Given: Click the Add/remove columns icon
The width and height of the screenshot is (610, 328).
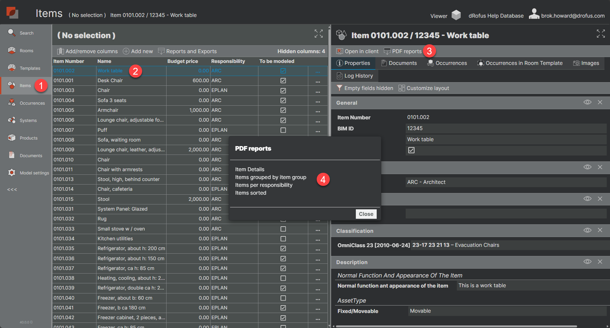Looking at the screenshot, I should pos(61,51).
